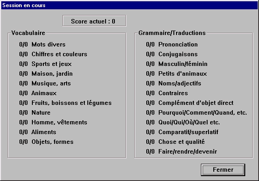
Task: Click the Session en cours title bar
Action: pos(129,5)
